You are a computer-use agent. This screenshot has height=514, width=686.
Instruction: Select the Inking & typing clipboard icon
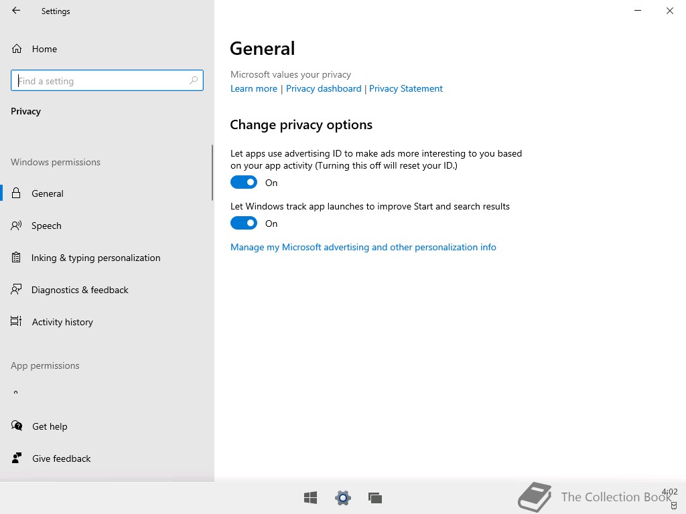click(16, 258)
